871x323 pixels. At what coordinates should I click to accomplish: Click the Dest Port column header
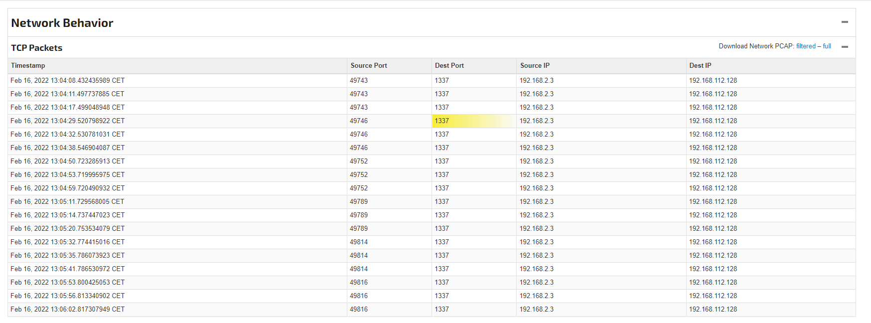(x=449, y=66)
